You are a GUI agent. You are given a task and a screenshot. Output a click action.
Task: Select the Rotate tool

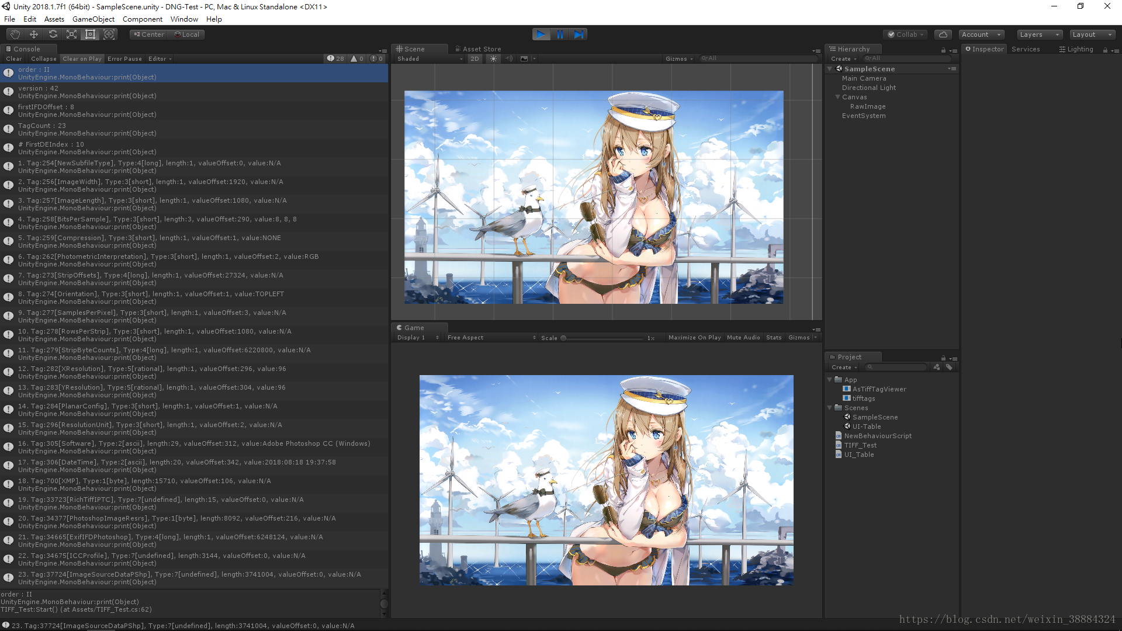coord(53,34)
